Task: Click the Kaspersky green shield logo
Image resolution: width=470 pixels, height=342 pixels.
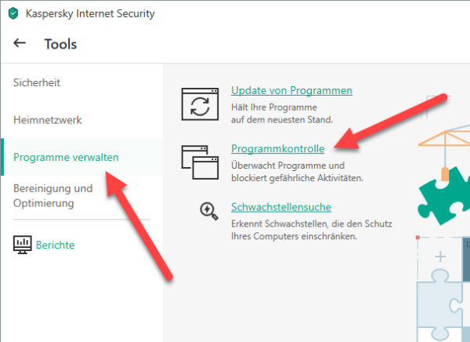Action: [13, 13]
